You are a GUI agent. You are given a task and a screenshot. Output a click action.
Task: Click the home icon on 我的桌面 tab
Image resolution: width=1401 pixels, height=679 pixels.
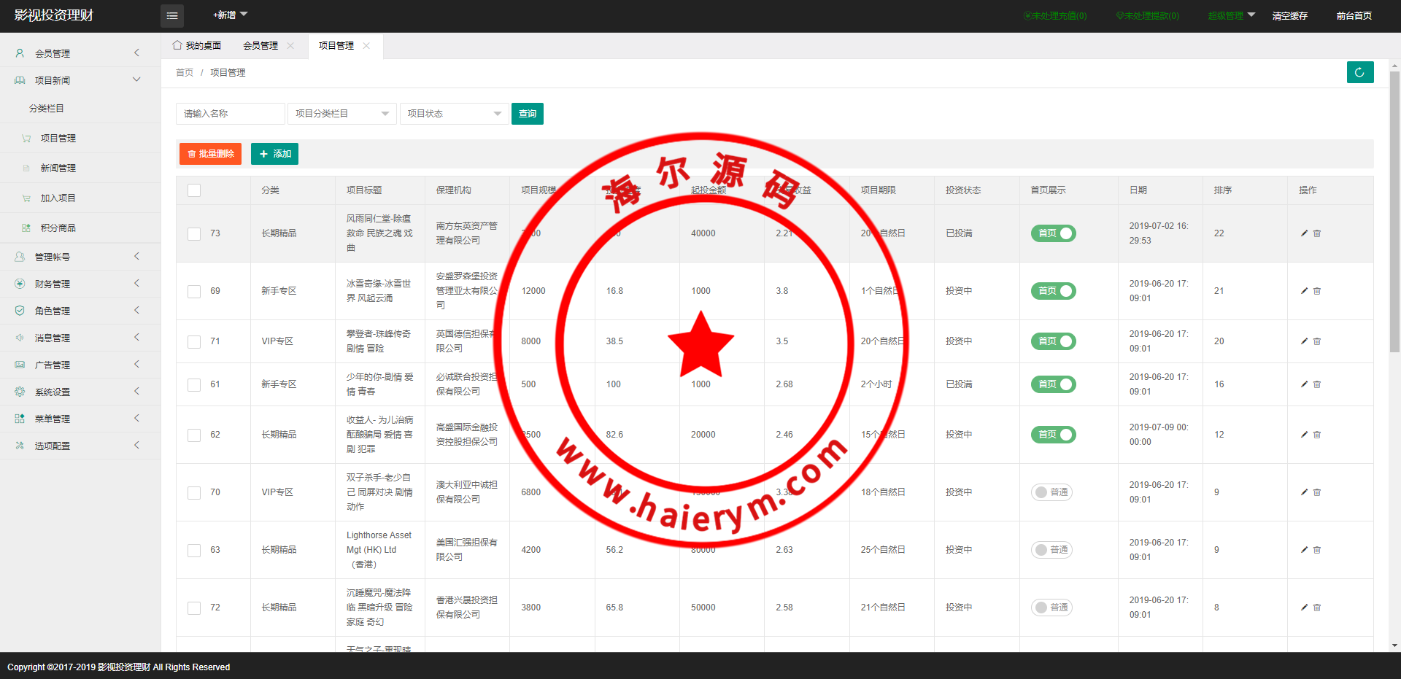pos(177,45)
